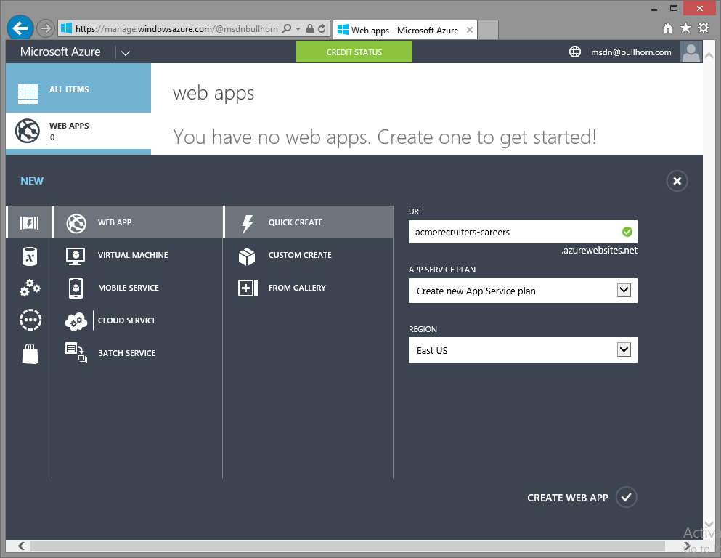
Task: Click the CREDIT STATUS button
Action: [x=354, y=52]
